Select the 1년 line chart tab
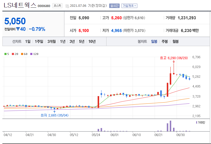Screen dimensions: 211x144 pyautogui.click(x=63, y=41)
